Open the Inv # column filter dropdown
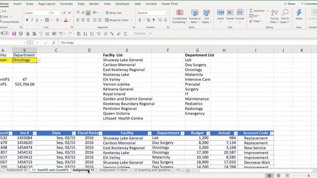 pos(35,133)
